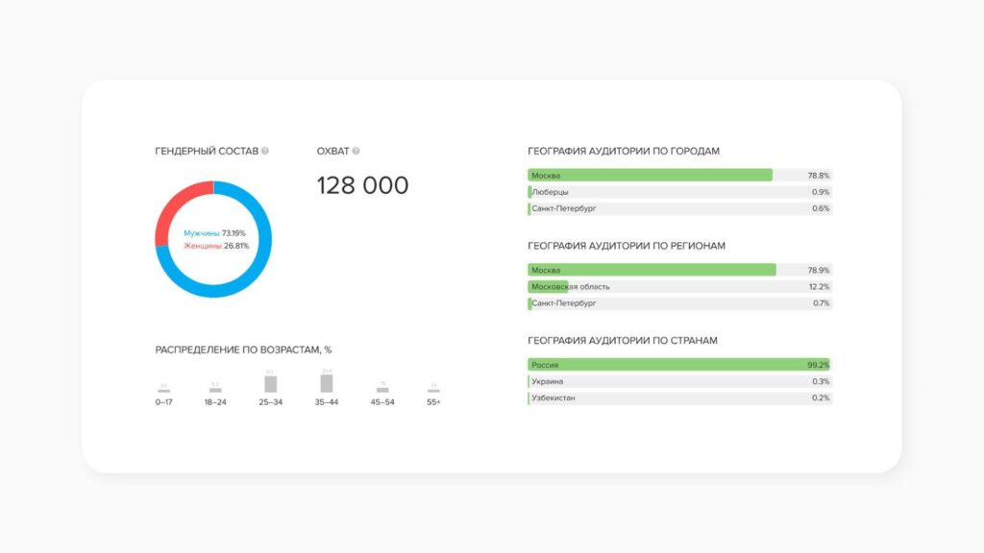The width and height of the screenshot is (984, 553).
Task: Click the 35–44 age group bar
Action: (x=327, y=383)
